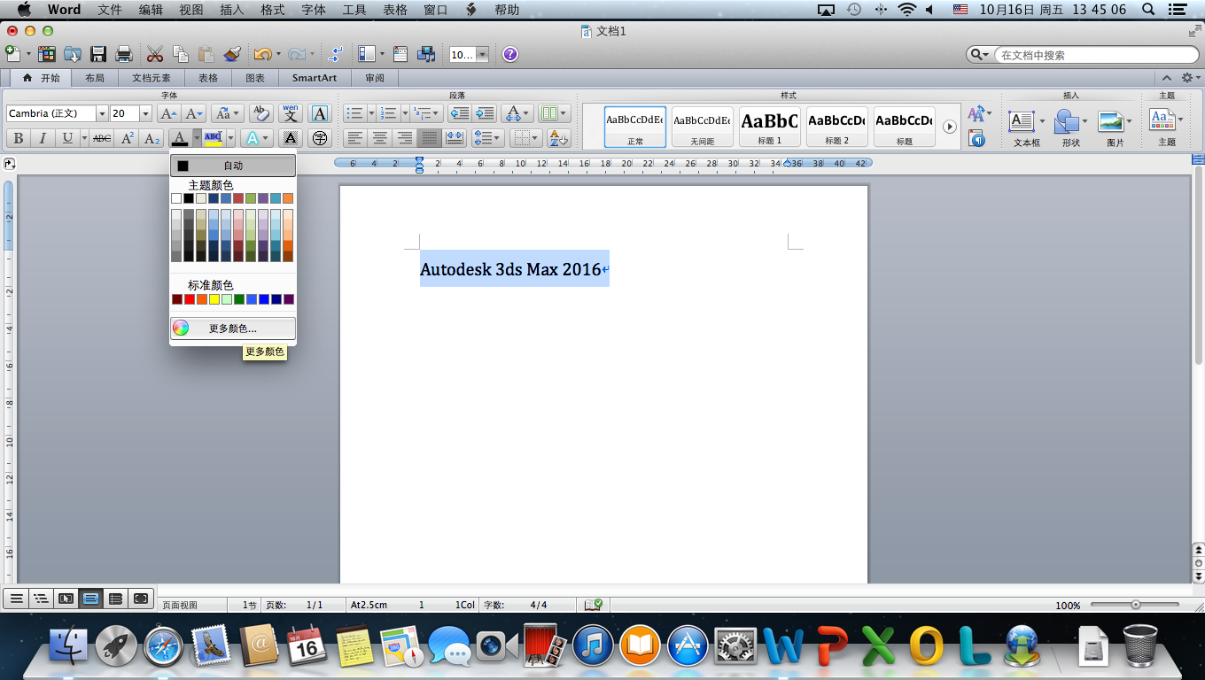The image size is (1205, 680).
Task: Click the Clear Formatting eraser icon
Action: click(260, 113)
